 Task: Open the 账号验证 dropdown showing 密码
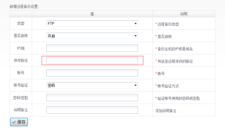click(x=92, y=85)
